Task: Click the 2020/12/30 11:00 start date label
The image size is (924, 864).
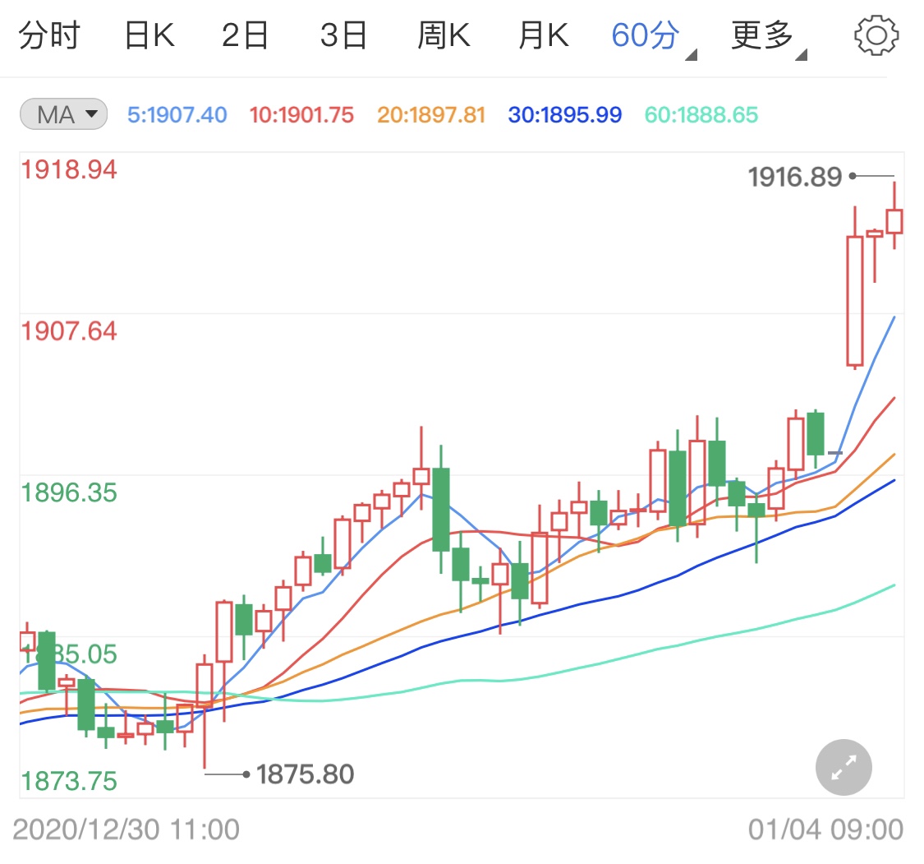Action: 126,829
